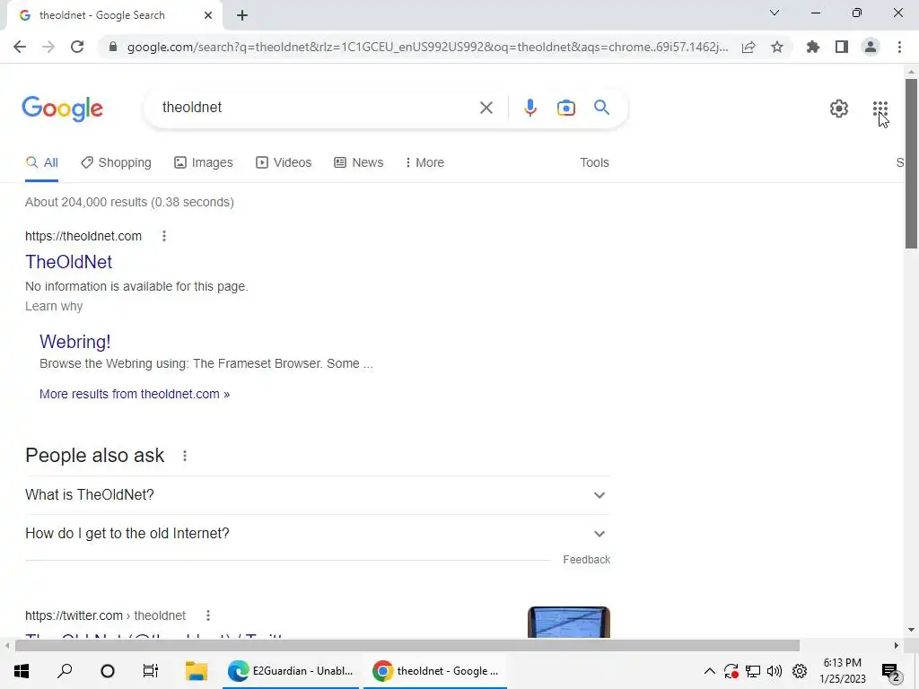This screenshot has width=919, height=689.
Task: Switch to the Shopping tab
Action: pos(116,162)
